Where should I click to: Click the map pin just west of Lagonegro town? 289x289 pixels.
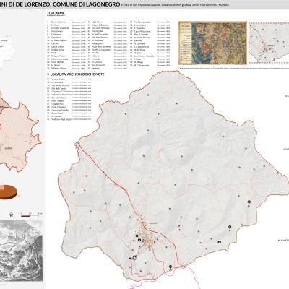pyautogui.click(x=137, y=236)
